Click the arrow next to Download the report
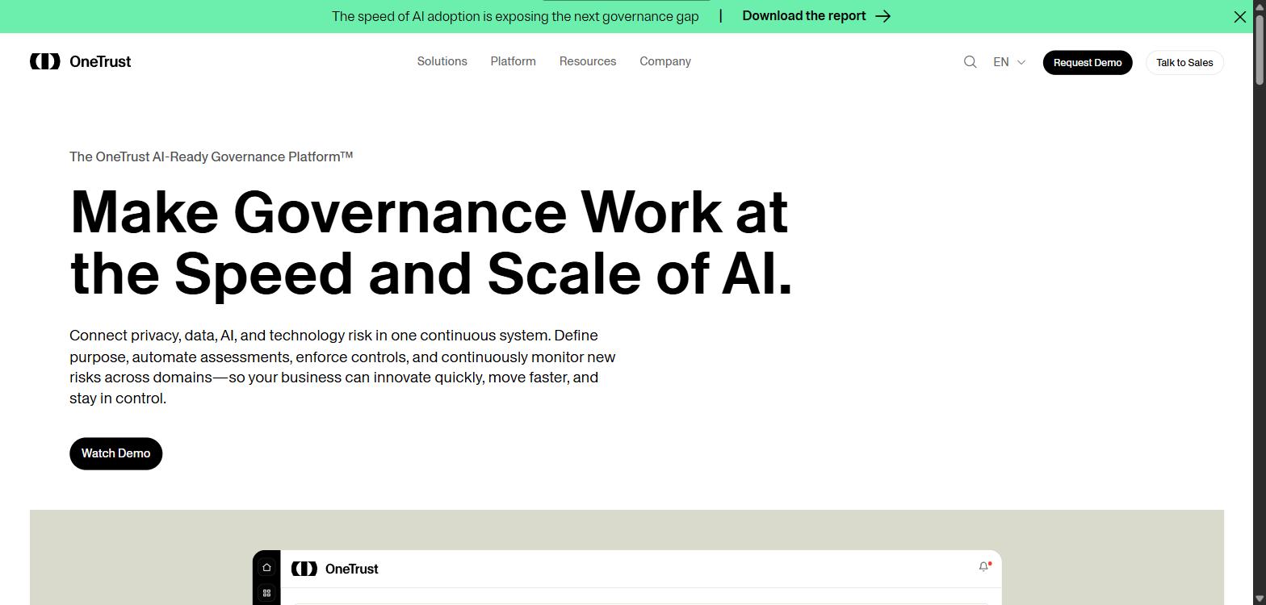The height and width of the screenshot is (605, 1266). point(883,16)
